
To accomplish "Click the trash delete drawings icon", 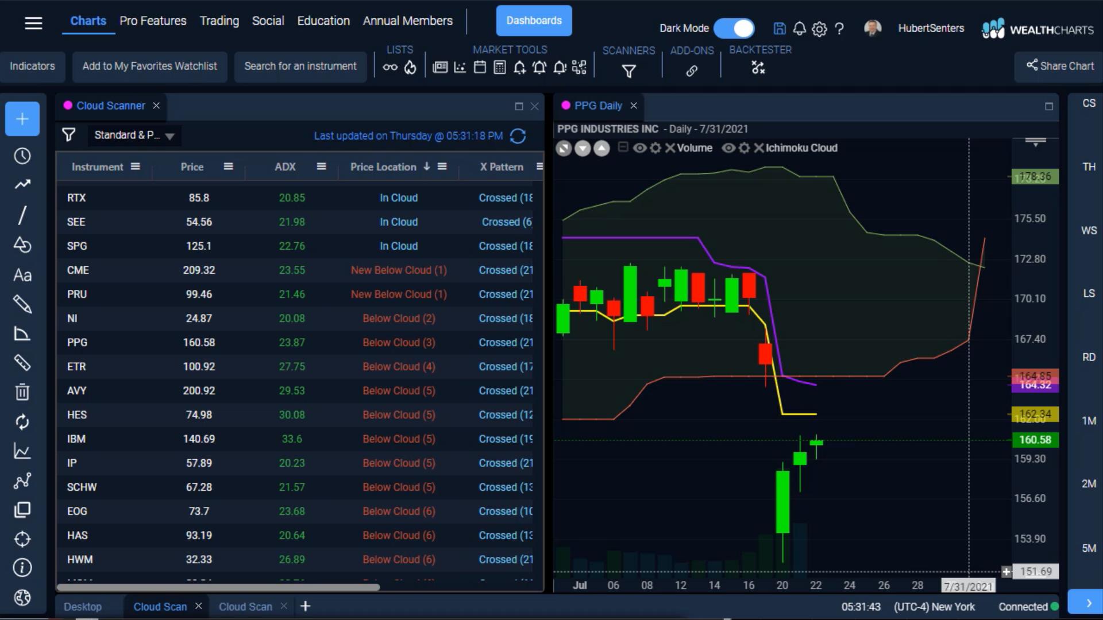I will click(22, 392).
